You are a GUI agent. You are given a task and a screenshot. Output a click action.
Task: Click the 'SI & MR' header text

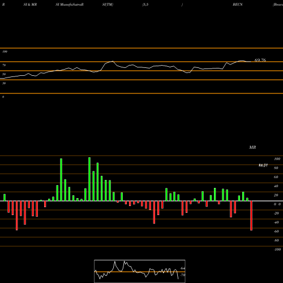point(30,5)
